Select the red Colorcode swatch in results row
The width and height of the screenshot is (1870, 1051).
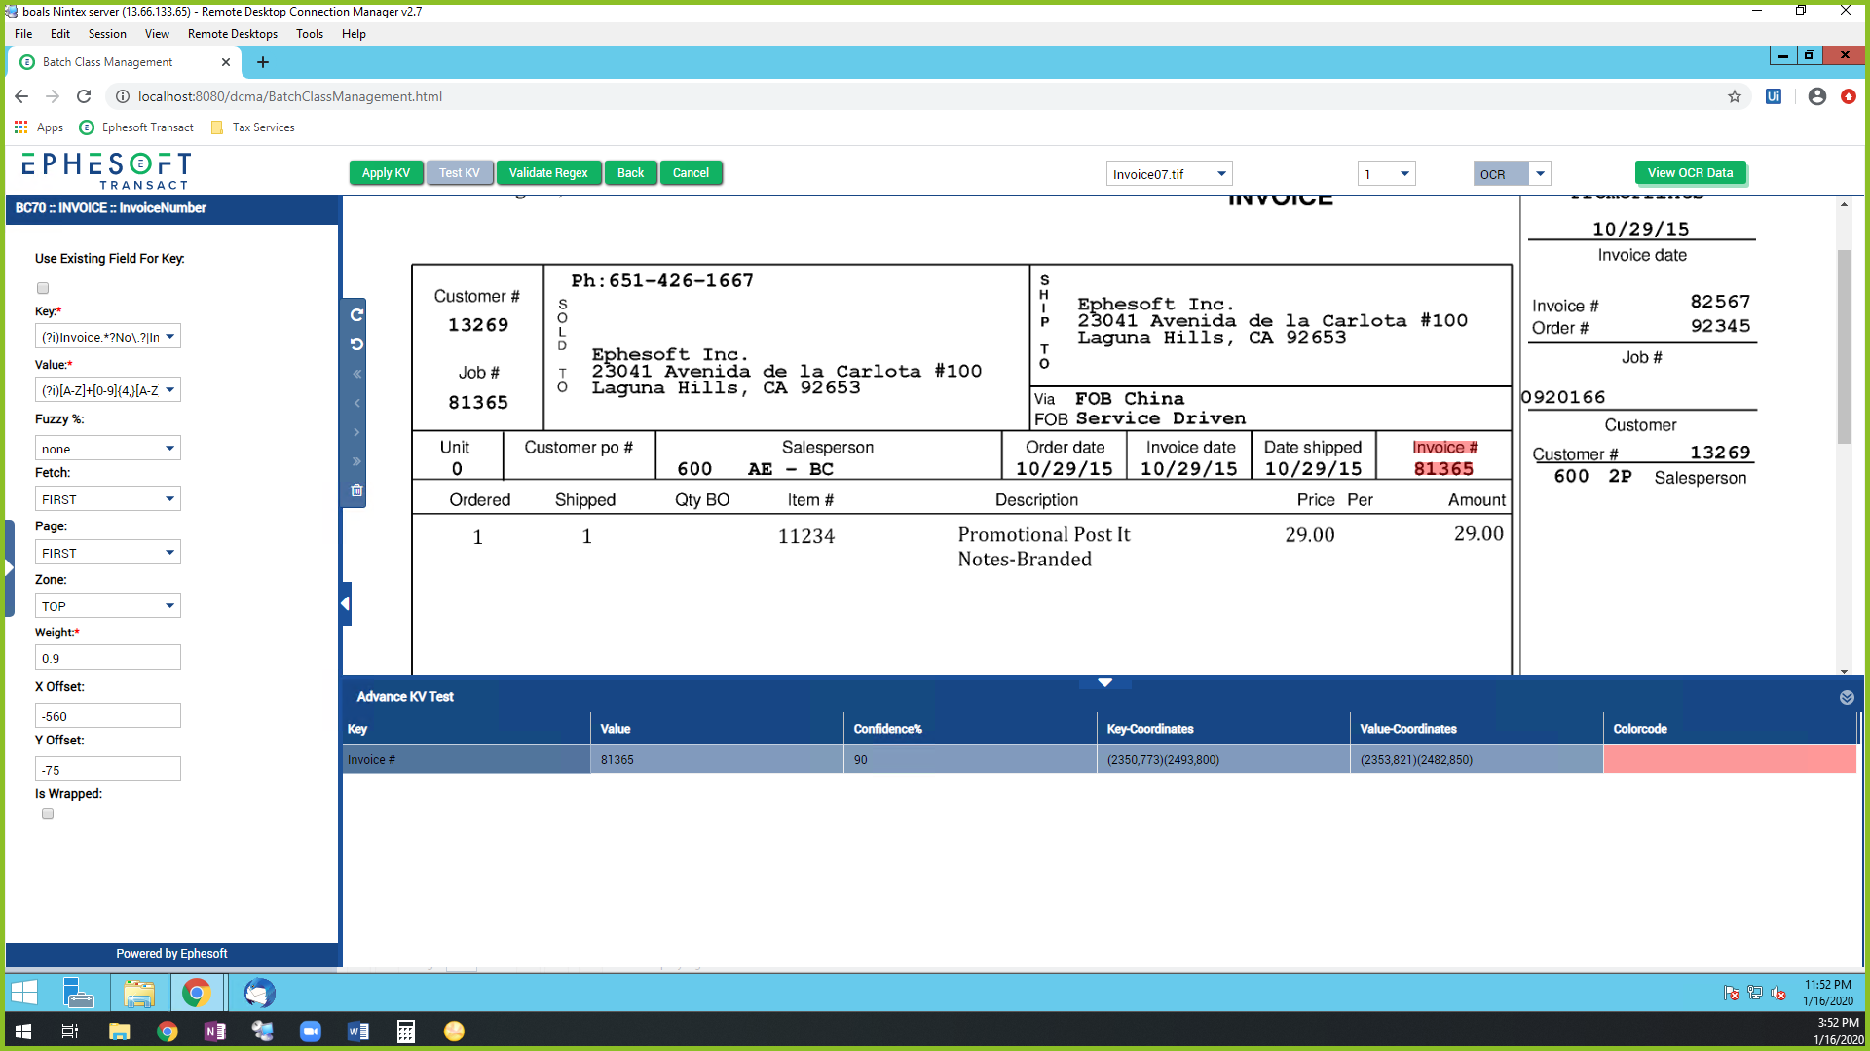coord(1729,760)
